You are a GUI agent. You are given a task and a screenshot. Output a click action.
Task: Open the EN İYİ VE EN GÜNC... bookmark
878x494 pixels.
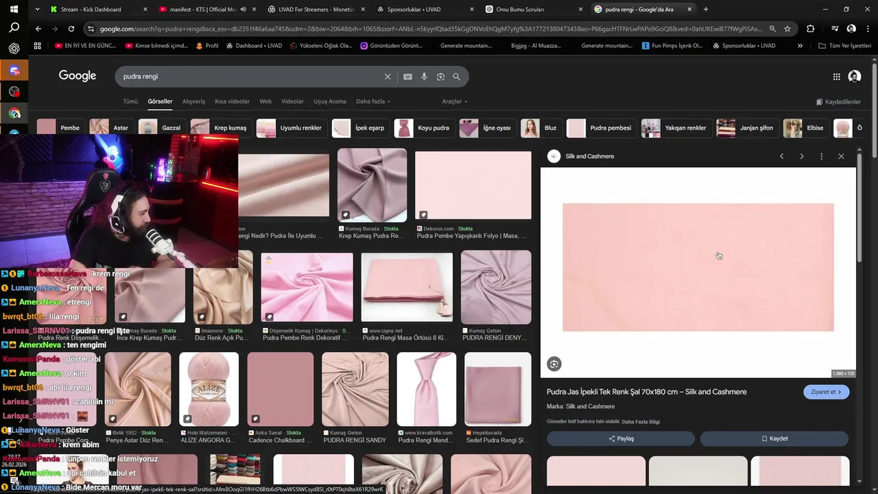click(x=85, y=46)
